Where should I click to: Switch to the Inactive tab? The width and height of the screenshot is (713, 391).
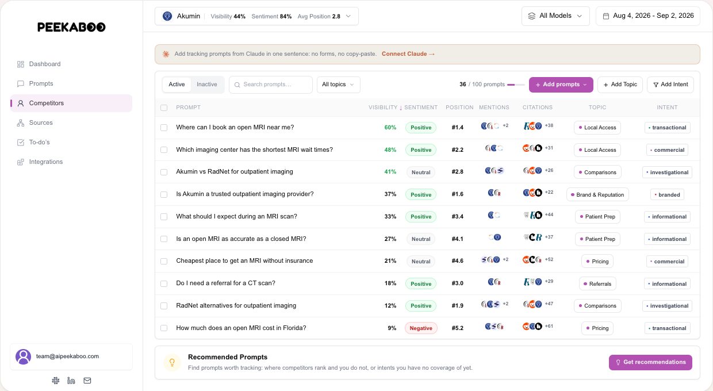207,85
